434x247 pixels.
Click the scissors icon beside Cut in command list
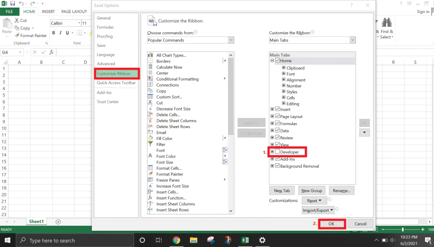(x=150, y=102)
